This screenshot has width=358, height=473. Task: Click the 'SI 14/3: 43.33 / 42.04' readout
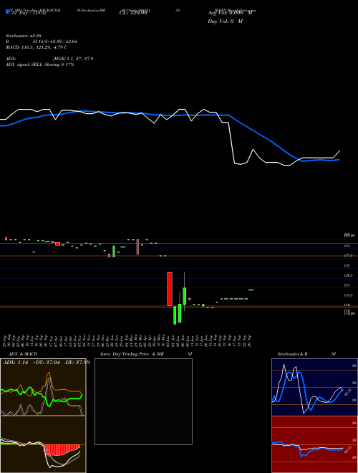click(55, 42)
